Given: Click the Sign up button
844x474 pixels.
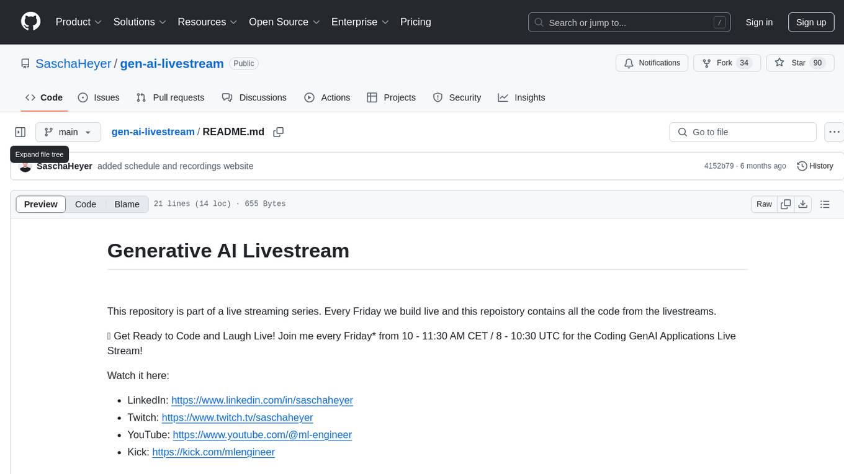Looking at the screenshot, I should (811, 22).
